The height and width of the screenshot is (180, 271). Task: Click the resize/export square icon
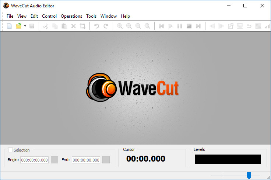(x=230, y=26)
